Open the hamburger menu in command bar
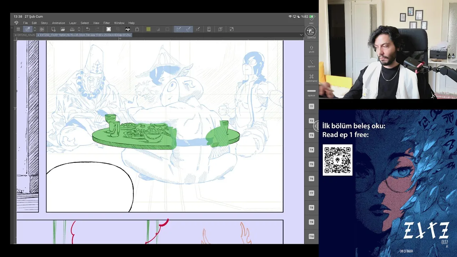Screen dimensions: 457x257 point(18,29)
